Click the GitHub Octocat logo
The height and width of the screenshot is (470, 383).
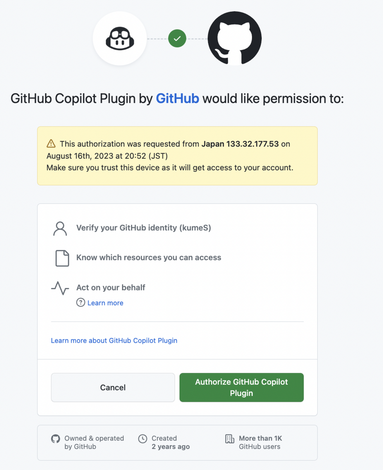(235, 38)
